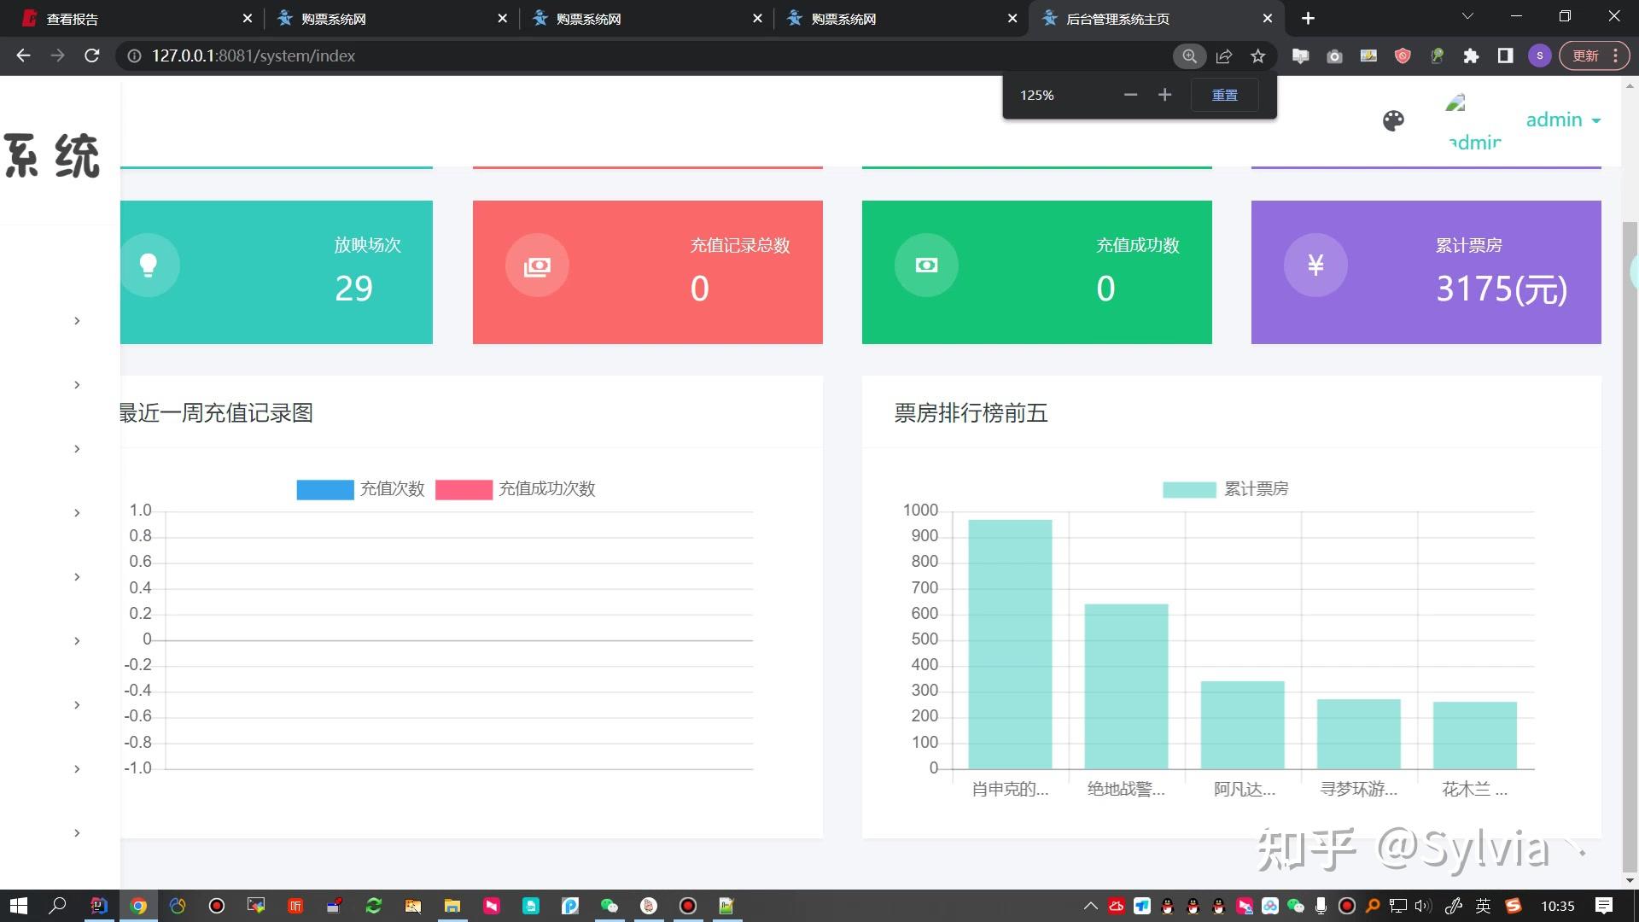The image size is (1639, 922).
Task: Open a new browser tab
Action: [1308, 18]
